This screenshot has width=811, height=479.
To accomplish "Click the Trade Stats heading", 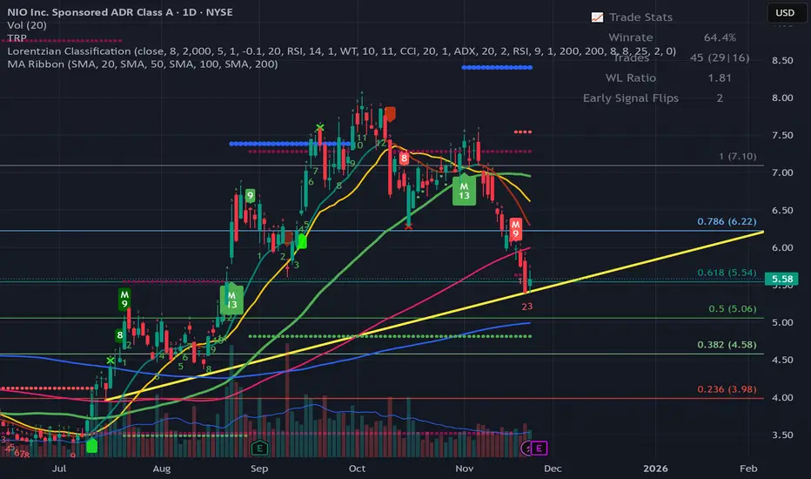I will coord(640,17).
